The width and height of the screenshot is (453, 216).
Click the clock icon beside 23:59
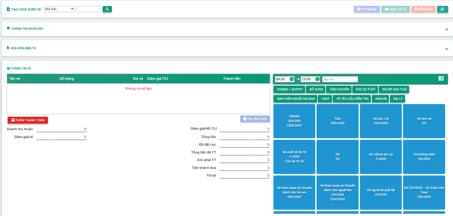317,79
